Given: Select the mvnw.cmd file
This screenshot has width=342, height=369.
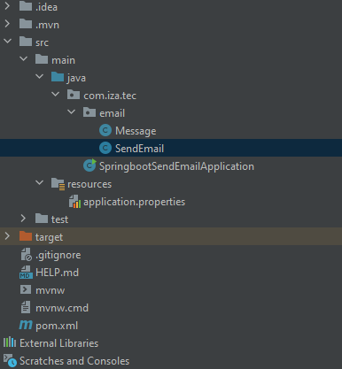Looking at the screenshot, I should 62,308.
